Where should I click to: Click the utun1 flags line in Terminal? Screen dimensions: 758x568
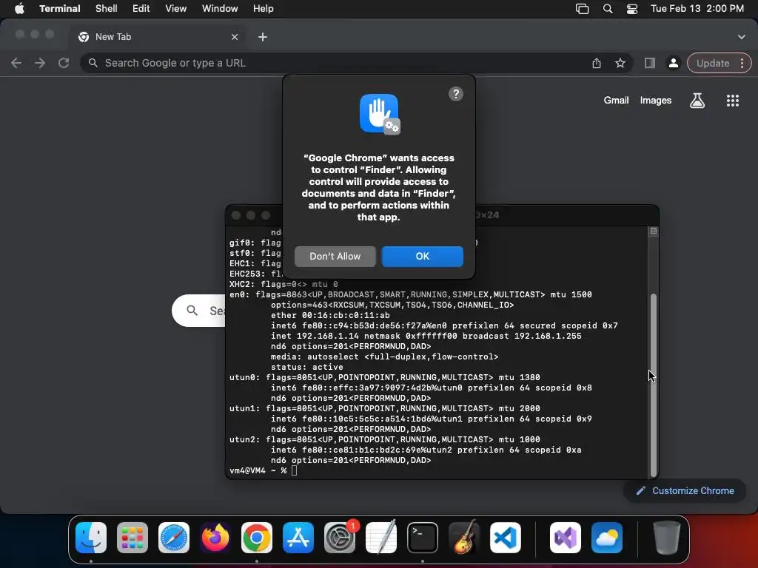385,408
